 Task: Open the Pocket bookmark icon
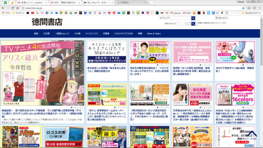[114, 13]
